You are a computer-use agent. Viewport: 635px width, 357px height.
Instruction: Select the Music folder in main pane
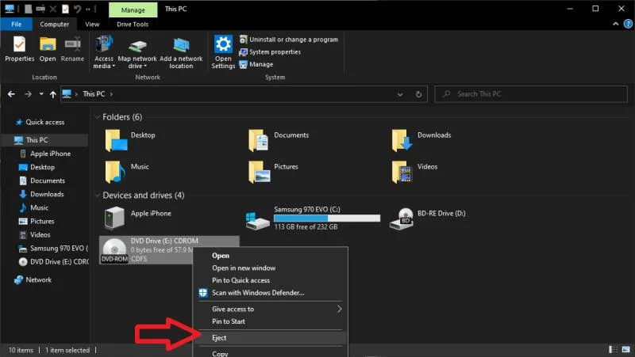click(127, 172)
